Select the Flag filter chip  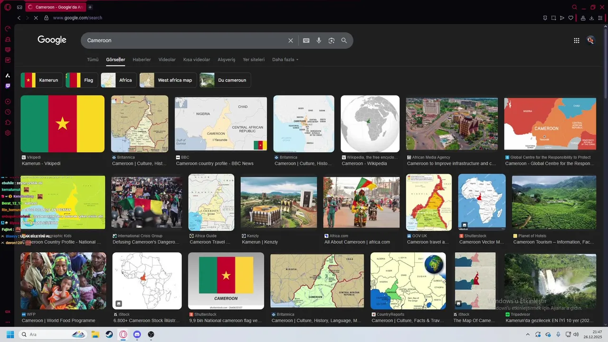(82, 80)
